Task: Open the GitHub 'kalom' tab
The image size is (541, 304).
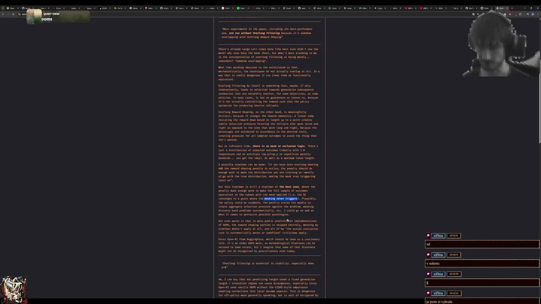Action: pos(28,8)
